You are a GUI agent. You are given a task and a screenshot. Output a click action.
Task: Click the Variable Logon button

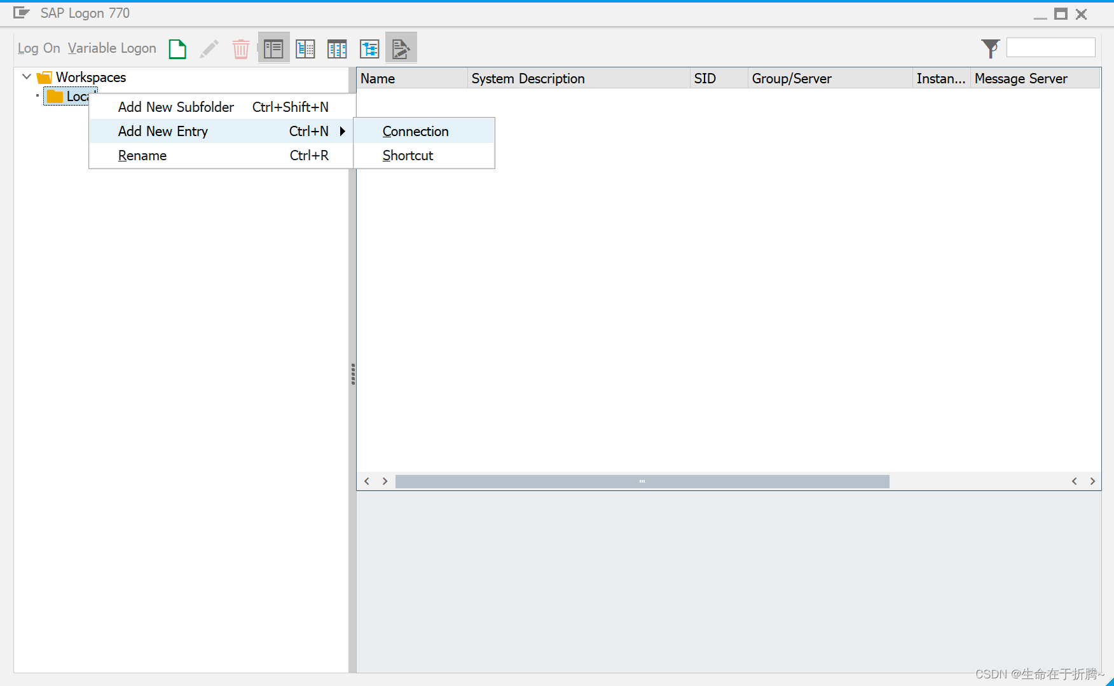(x=112, y=48)
